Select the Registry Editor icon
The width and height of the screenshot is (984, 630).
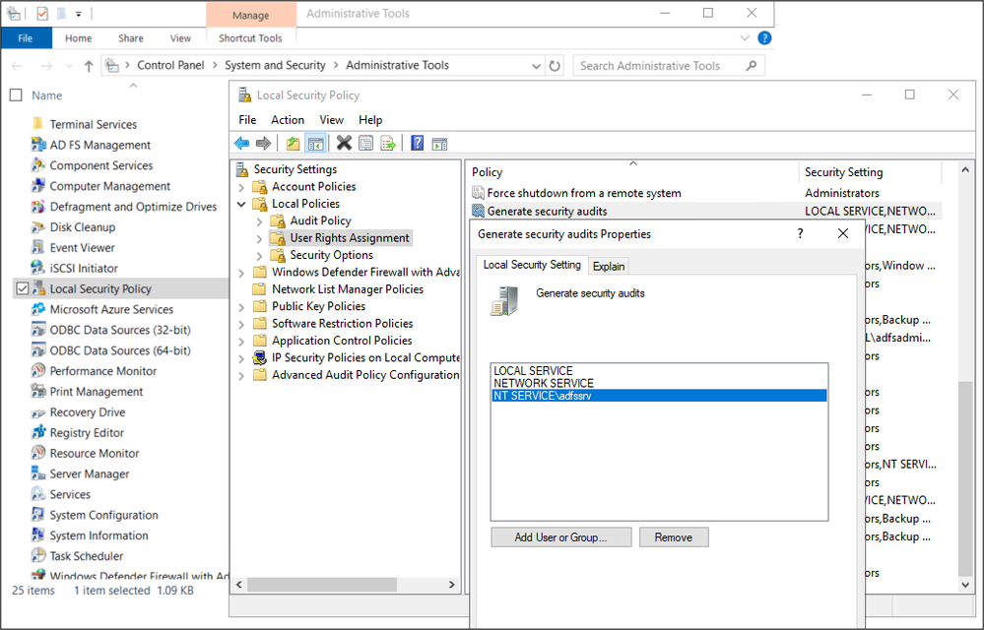38,432
